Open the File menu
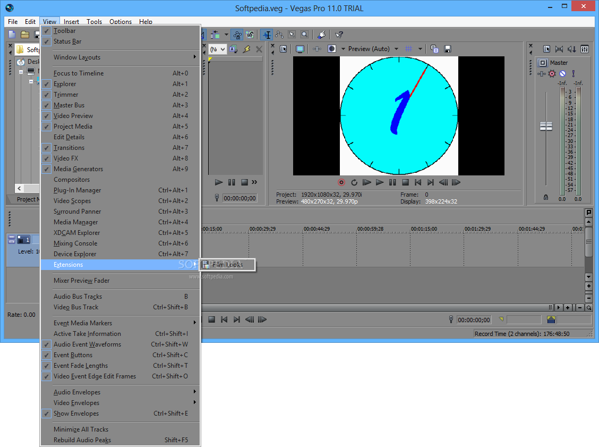Image resolution: width=599 pixels, height=447 pixels. point(13,22)
